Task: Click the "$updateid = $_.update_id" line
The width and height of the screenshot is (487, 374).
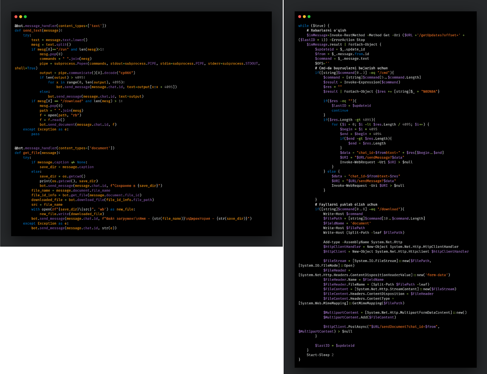Action: [340, 49]
